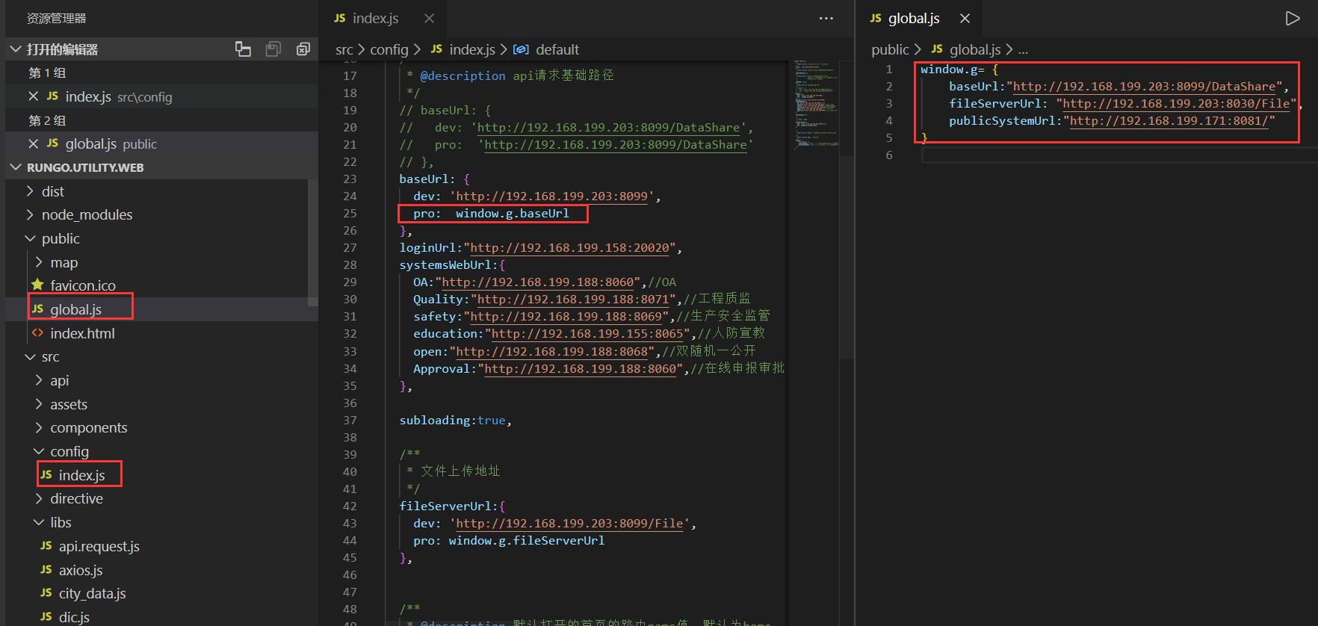Collapse the RUNGO.UTILITY.WEB project section
1318x626 pixels.
coord(16,167)
